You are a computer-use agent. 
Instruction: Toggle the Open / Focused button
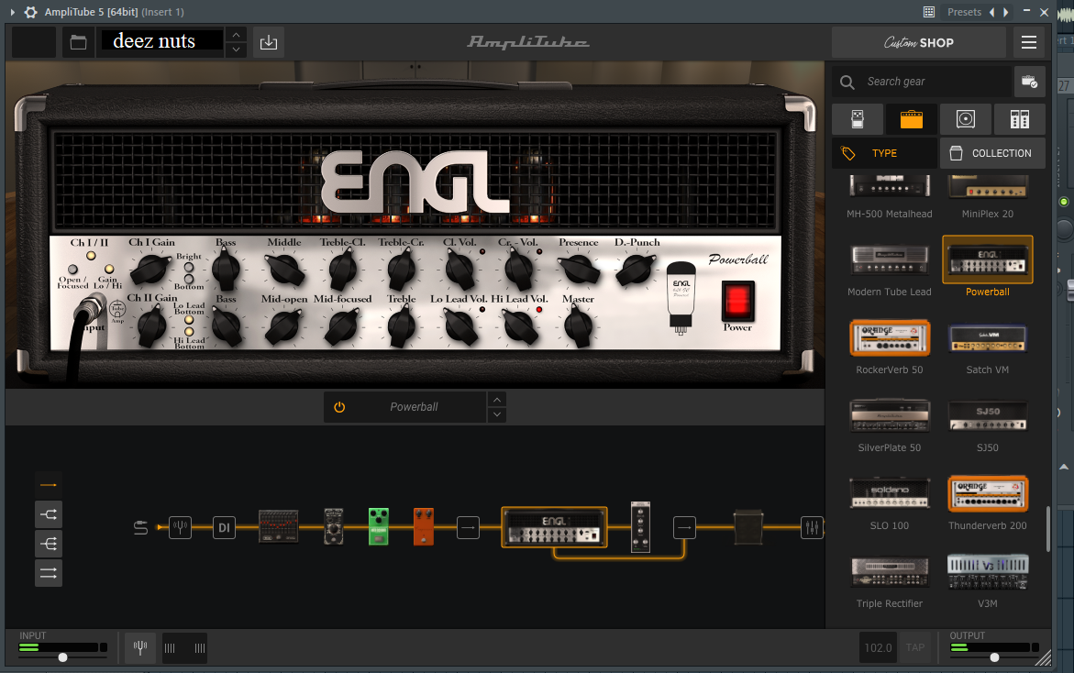tap(72, 269)
